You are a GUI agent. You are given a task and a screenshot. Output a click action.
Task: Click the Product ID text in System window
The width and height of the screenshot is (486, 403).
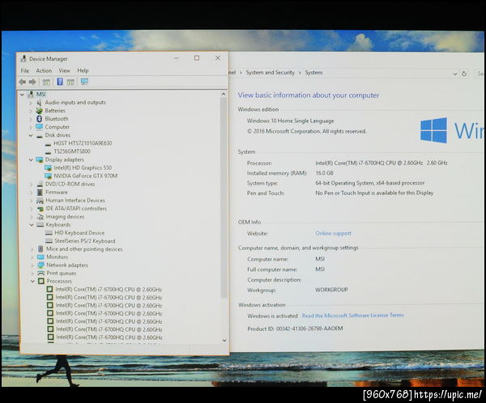point(295,329)
